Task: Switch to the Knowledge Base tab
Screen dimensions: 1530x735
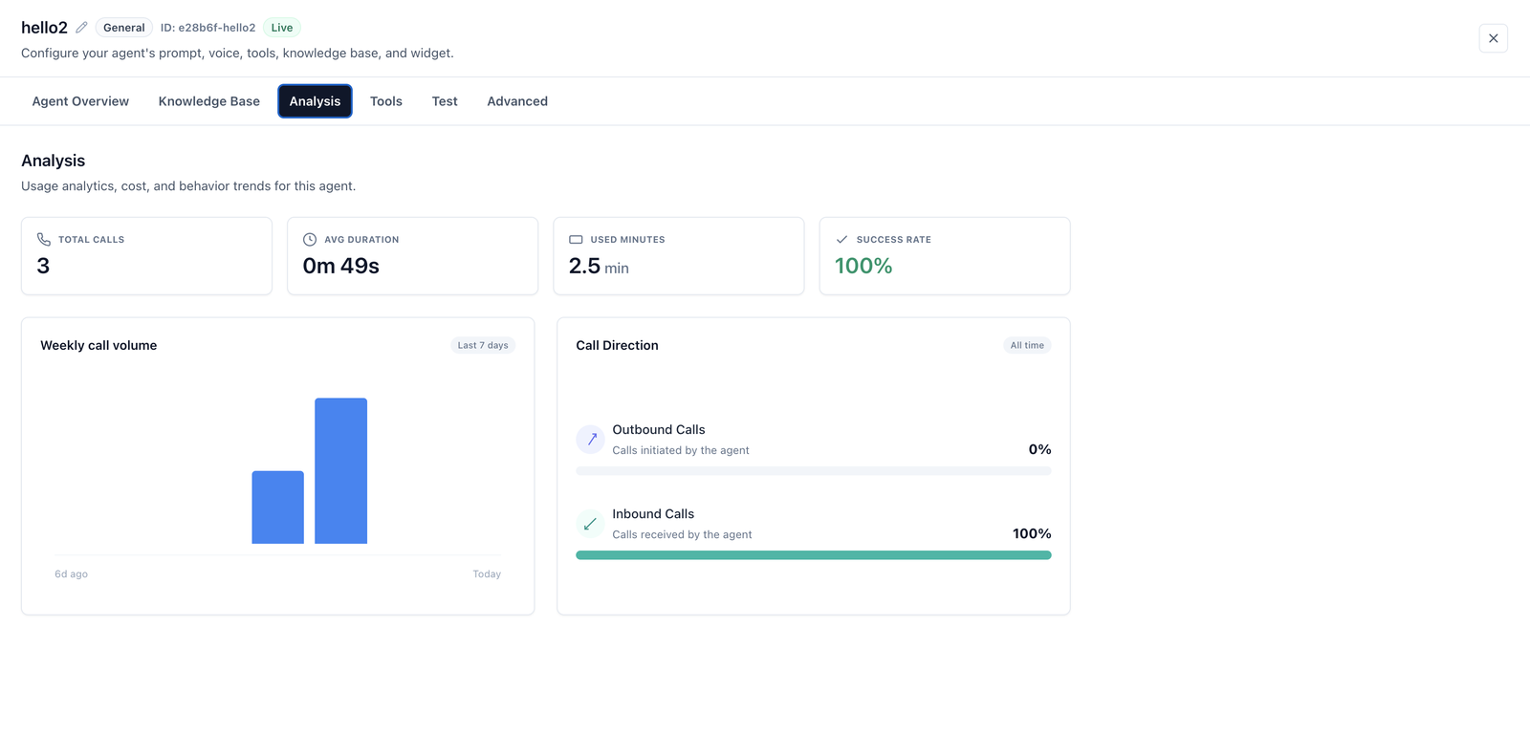Action: point(209,101)
